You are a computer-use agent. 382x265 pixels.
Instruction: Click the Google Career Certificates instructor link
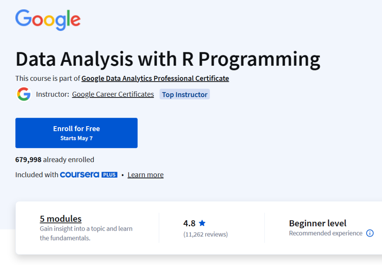tap(113, 94)
